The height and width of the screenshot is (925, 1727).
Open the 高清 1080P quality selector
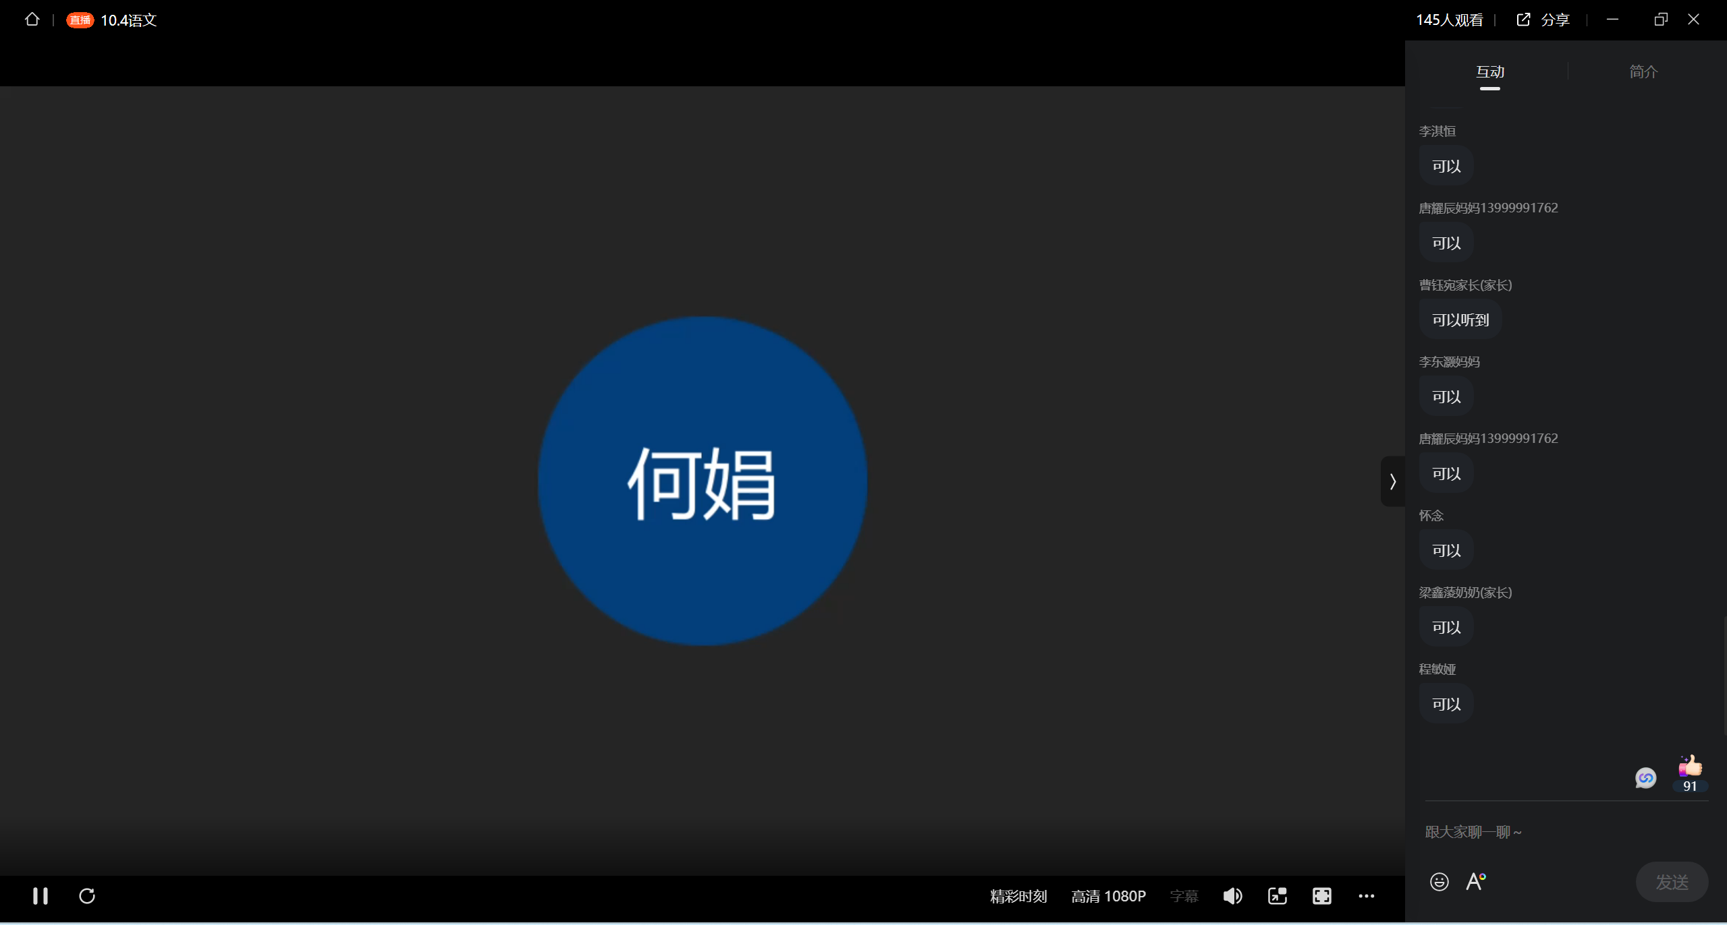1107,895
